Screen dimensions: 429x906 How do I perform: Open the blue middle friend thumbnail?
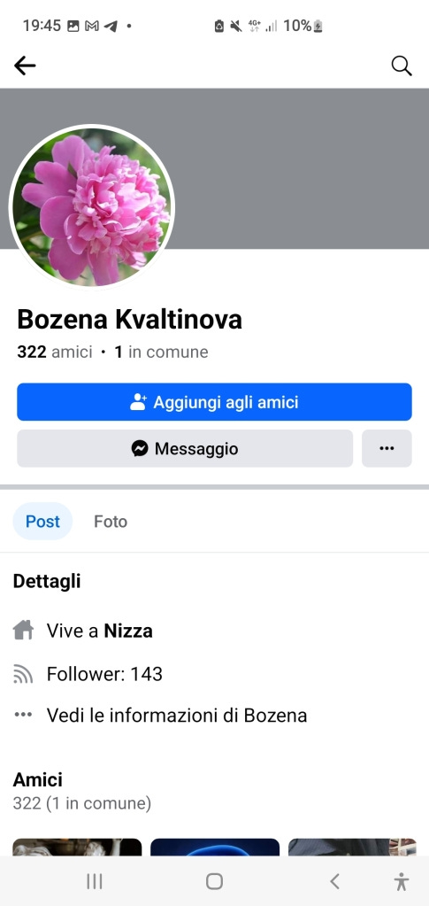coord(215,847)
